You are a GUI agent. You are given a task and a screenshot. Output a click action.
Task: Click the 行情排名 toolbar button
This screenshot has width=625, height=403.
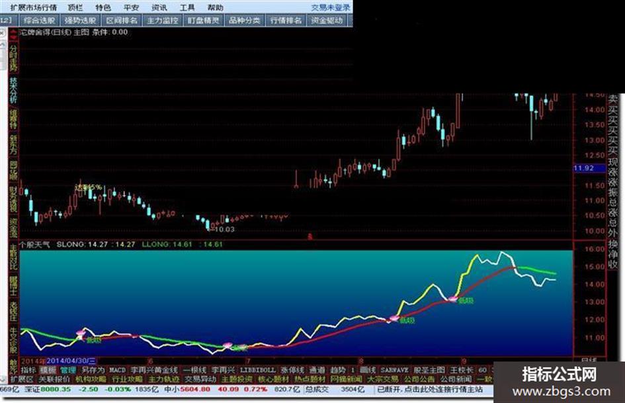coord(286,21)
